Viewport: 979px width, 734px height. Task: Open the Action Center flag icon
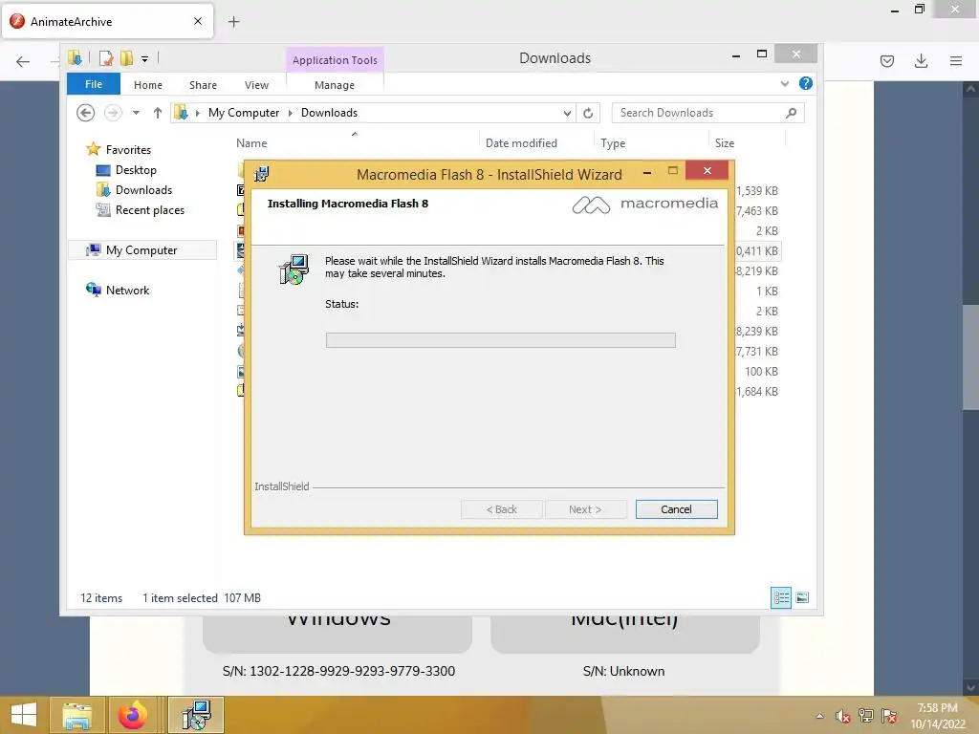pyautogui.click(x=889, y=716)
